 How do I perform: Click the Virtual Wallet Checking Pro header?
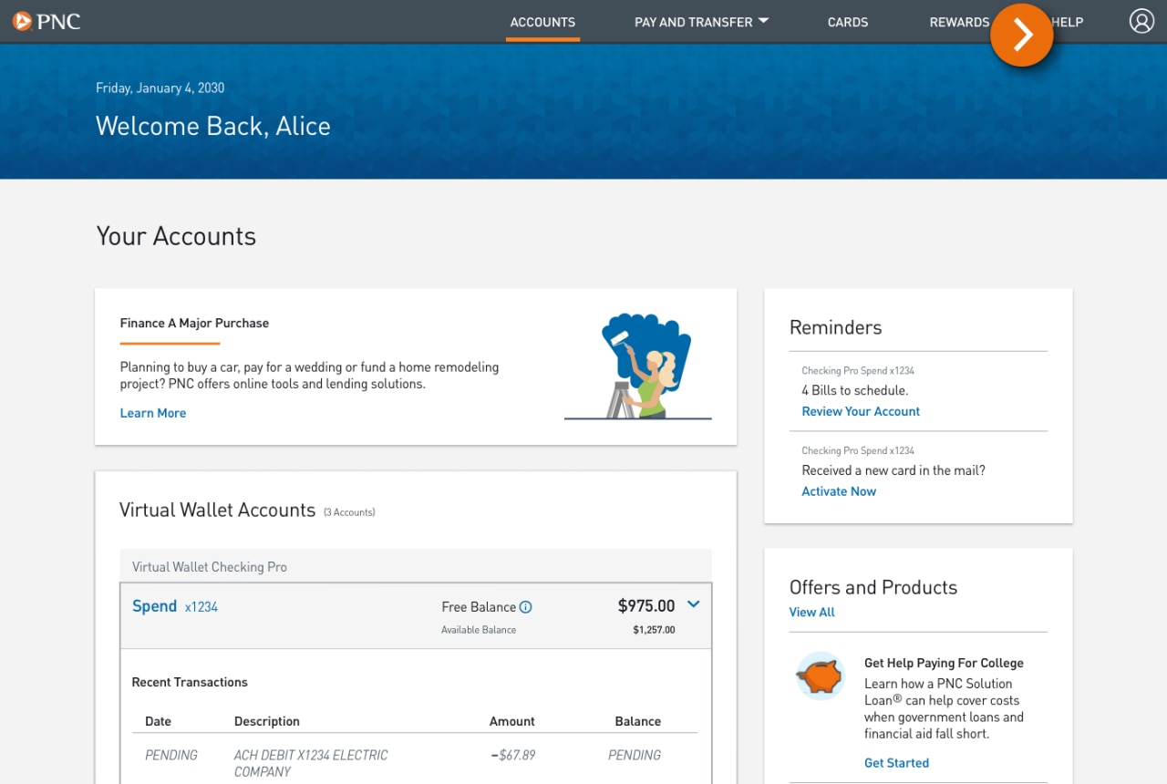209,566
